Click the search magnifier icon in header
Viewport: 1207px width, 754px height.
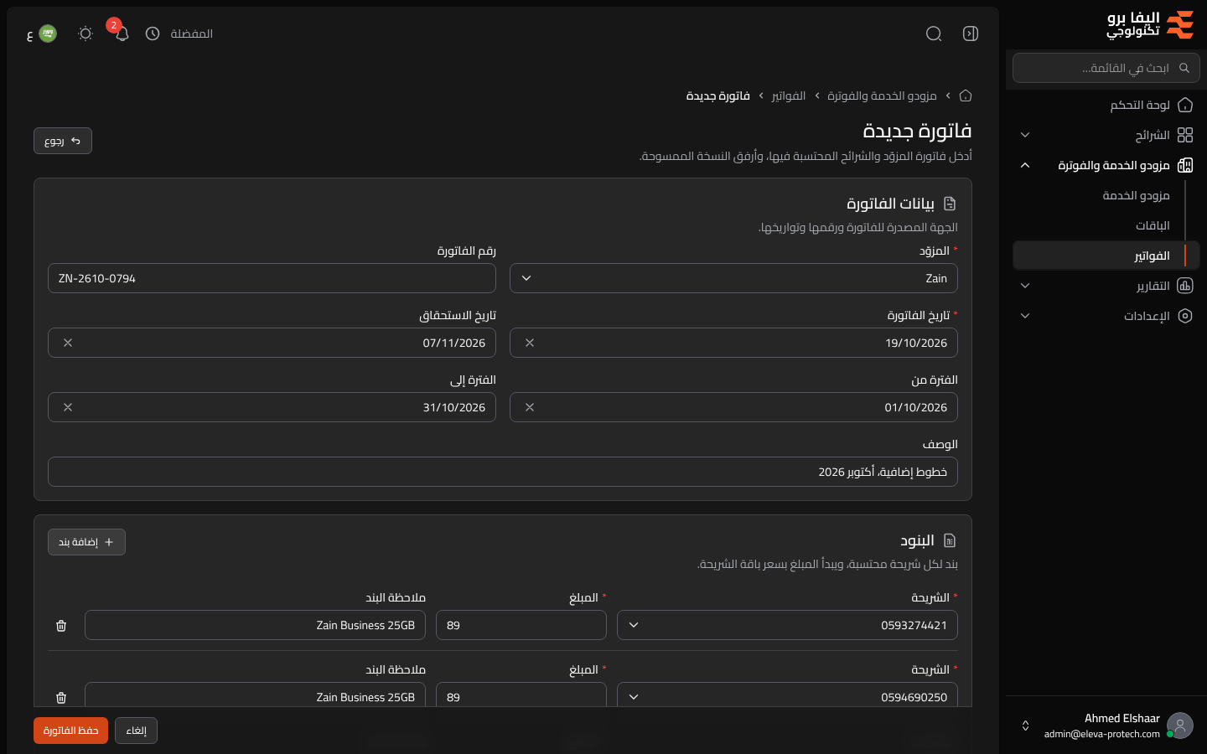pos(934,34)
